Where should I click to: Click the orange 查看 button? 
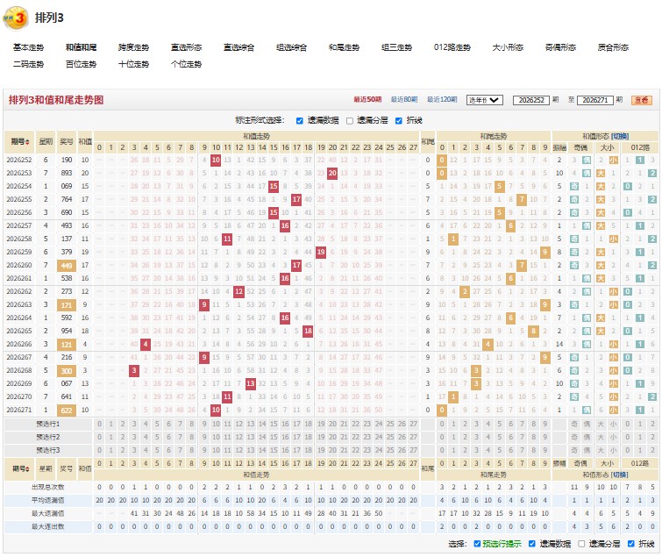pos(642,100)
